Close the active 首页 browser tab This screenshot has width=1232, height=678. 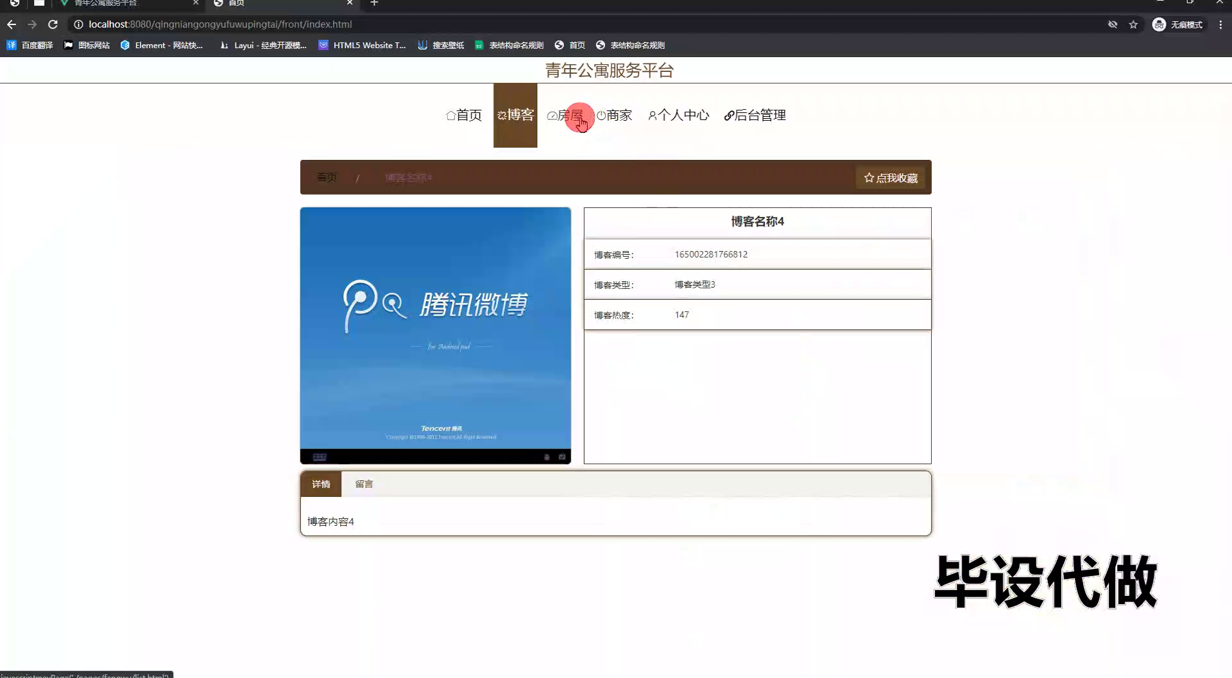350,3
